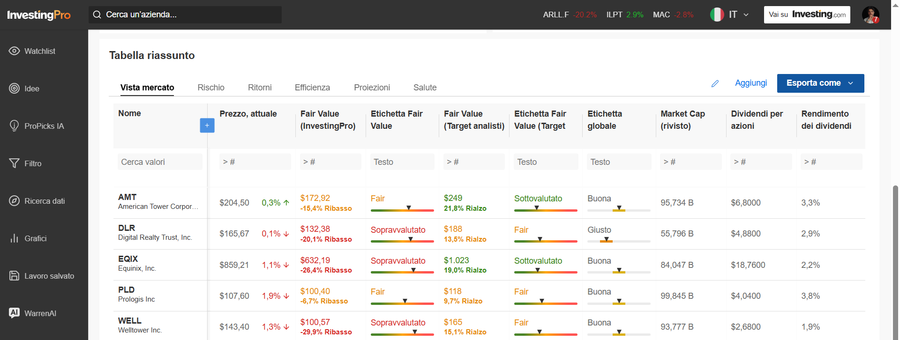900x340 pixels.
Task: Open the Watchlist eye icon
Action: click(x=14, y=51)
